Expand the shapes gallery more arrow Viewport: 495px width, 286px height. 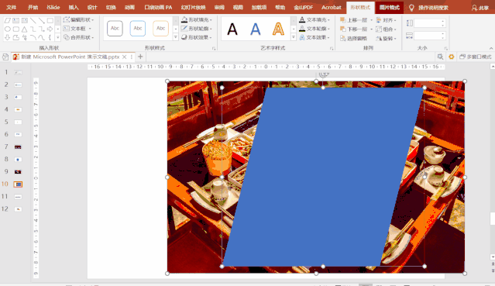coord(58,38)
